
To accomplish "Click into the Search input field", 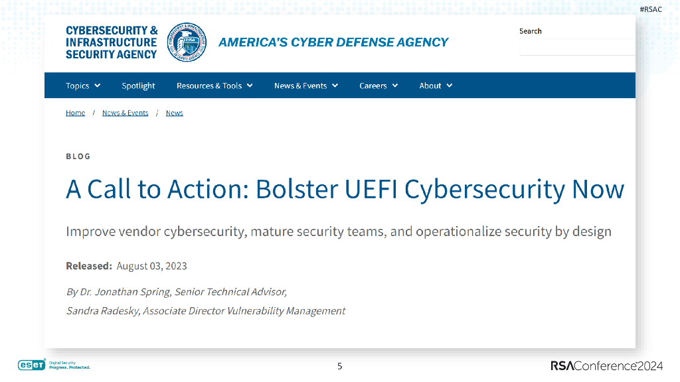I will (x=576, y=46).
